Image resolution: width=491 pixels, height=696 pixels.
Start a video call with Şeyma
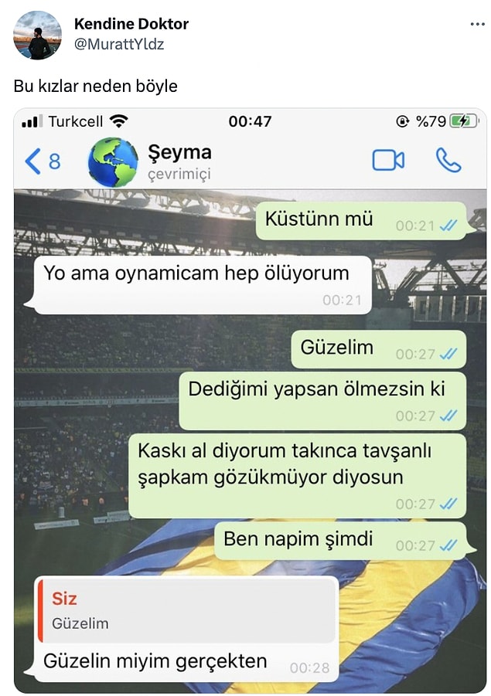(x=388, y=161)
